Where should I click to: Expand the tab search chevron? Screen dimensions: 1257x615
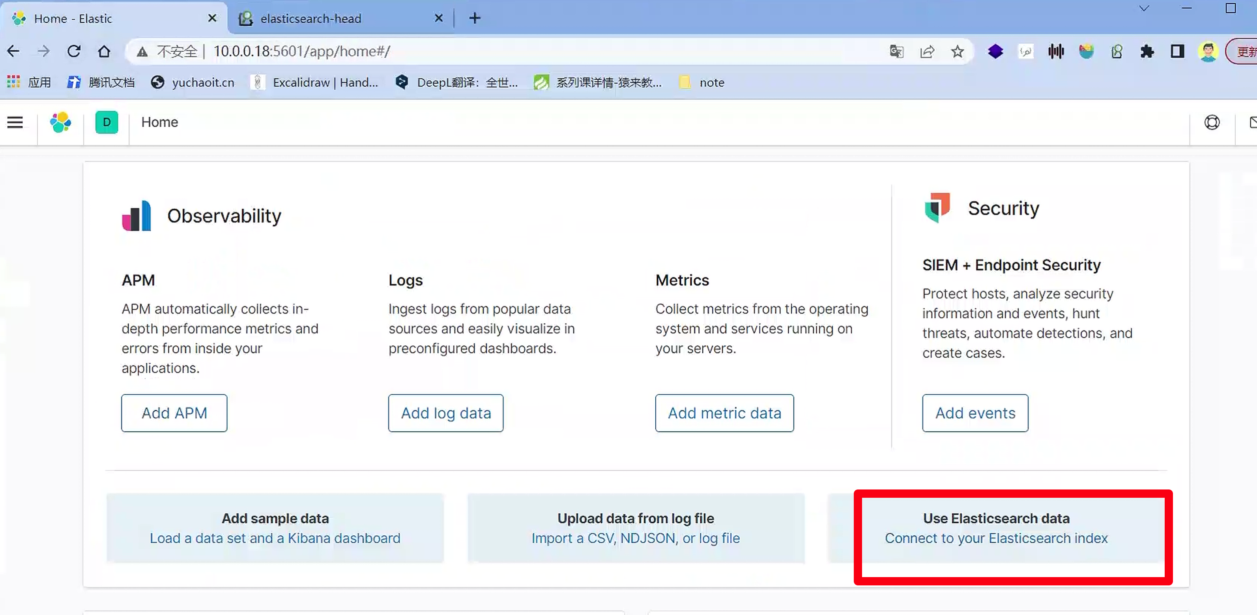(1144, 8)
